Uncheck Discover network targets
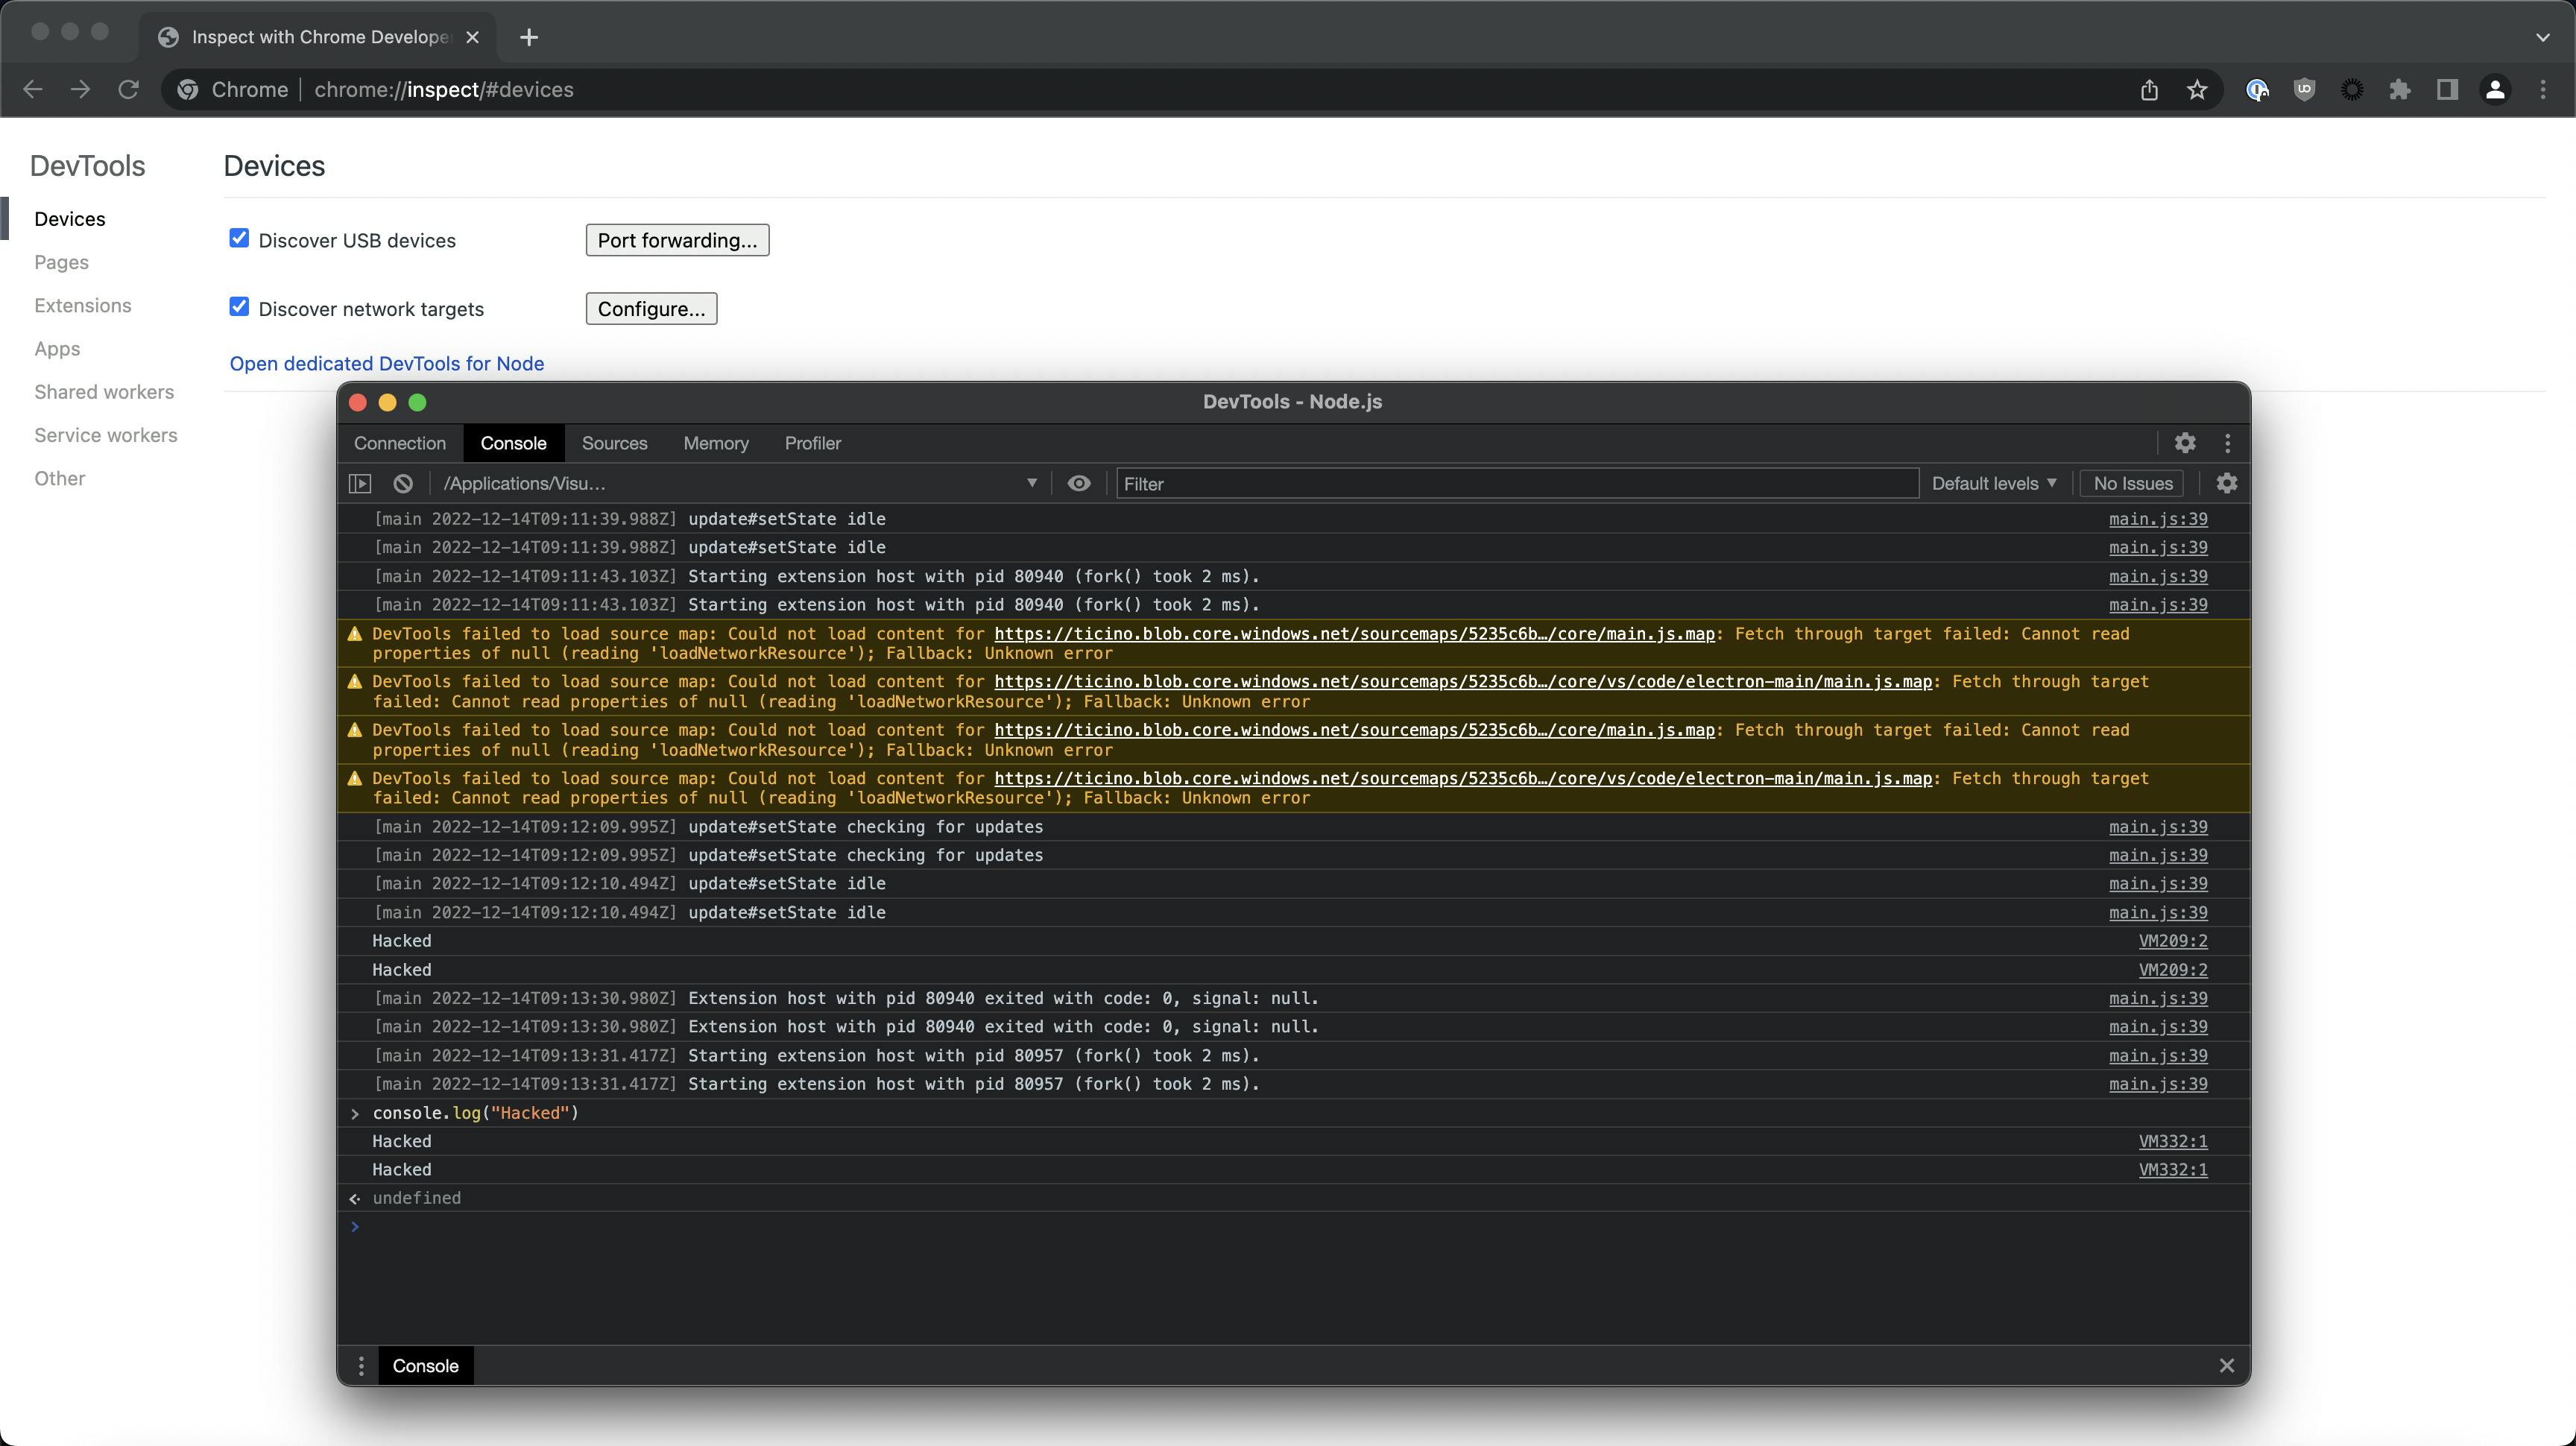 click(x=239, y=306)
